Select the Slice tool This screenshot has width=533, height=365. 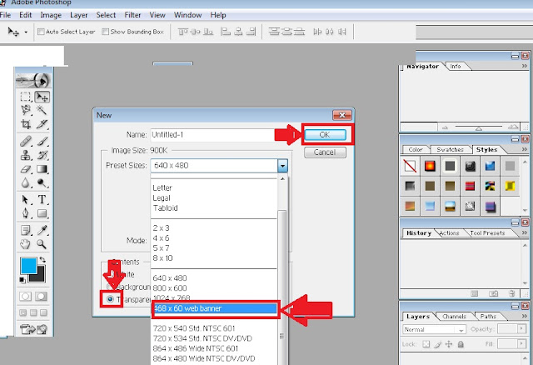(42, 124)
